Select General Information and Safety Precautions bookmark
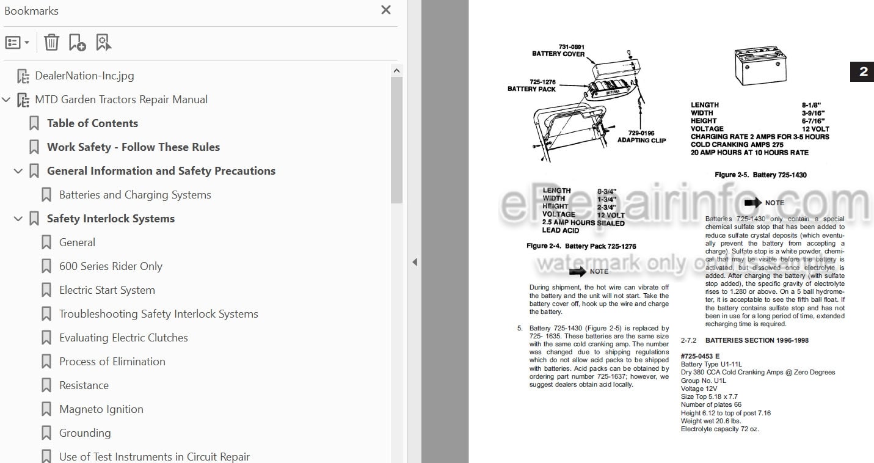The height and width of the screenshot is (463, 874). pos(161,171)
